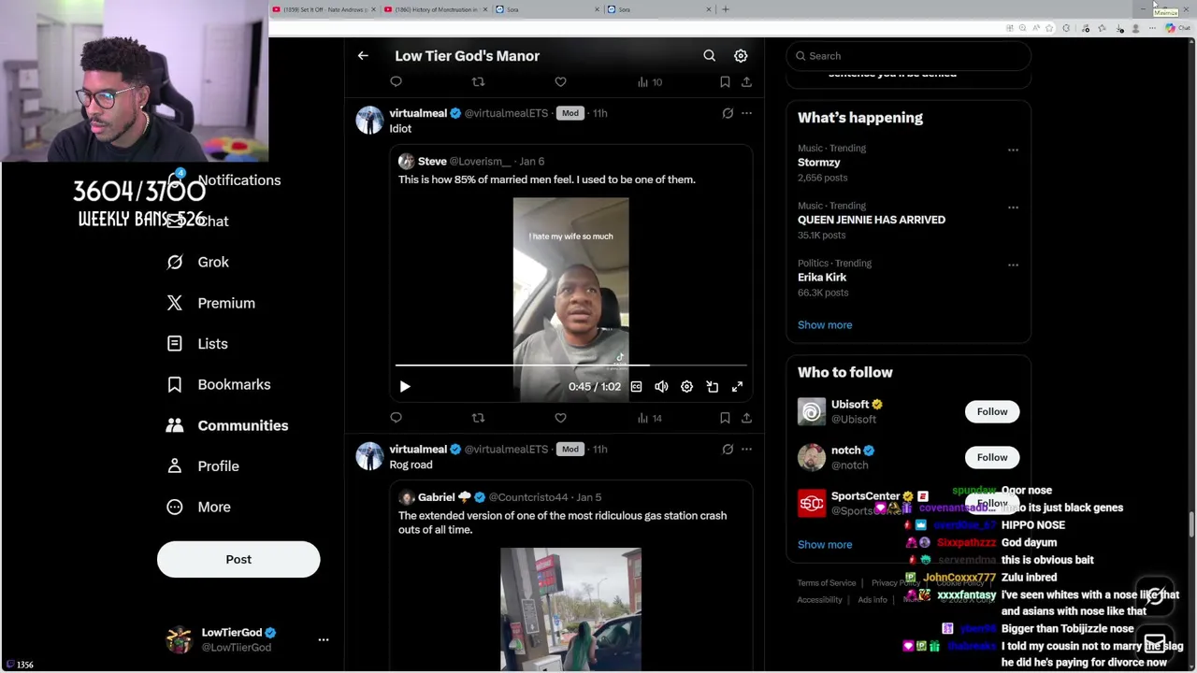This screenshot has height=673, width=1197.
Task: Click the Search input field
Action: pyautogui.click(x=908, y=56)
